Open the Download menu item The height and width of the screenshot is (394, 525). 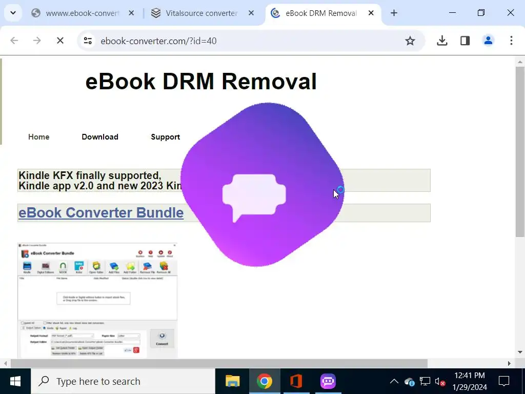tap(100, 136)
